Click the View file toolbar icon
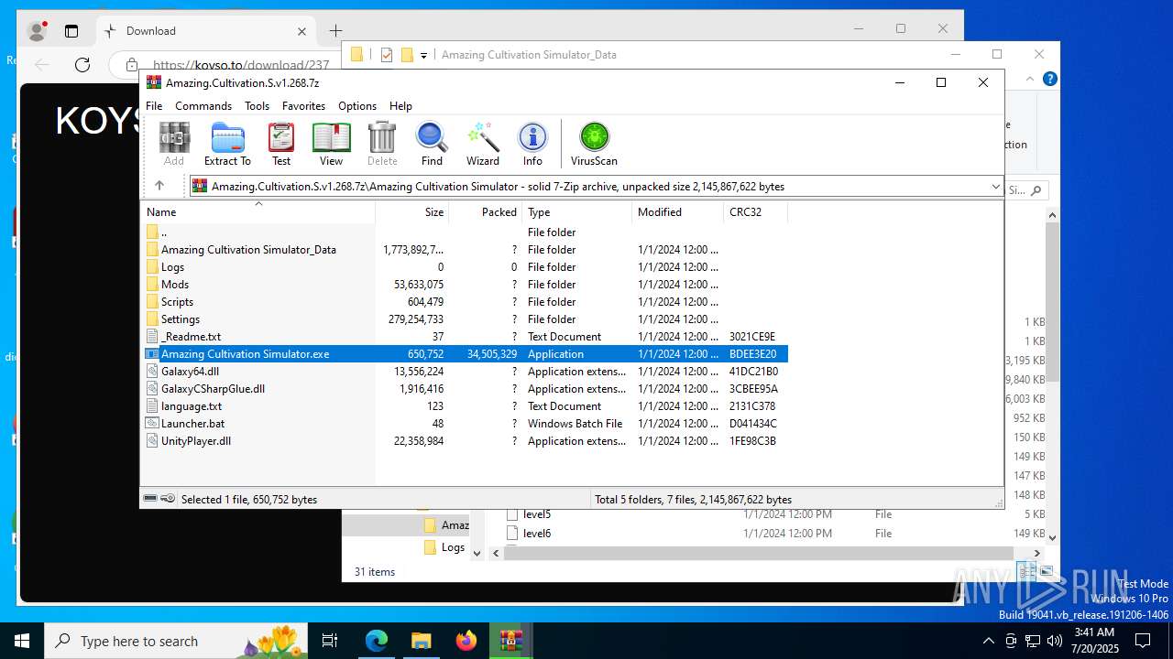This screenshot has width=1173, height=659. tap(331, 145)
